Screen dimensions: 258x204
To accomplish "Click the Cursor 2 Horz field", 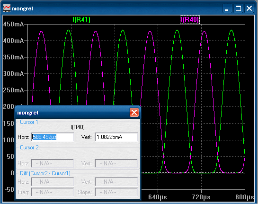I will pos(53,163).
